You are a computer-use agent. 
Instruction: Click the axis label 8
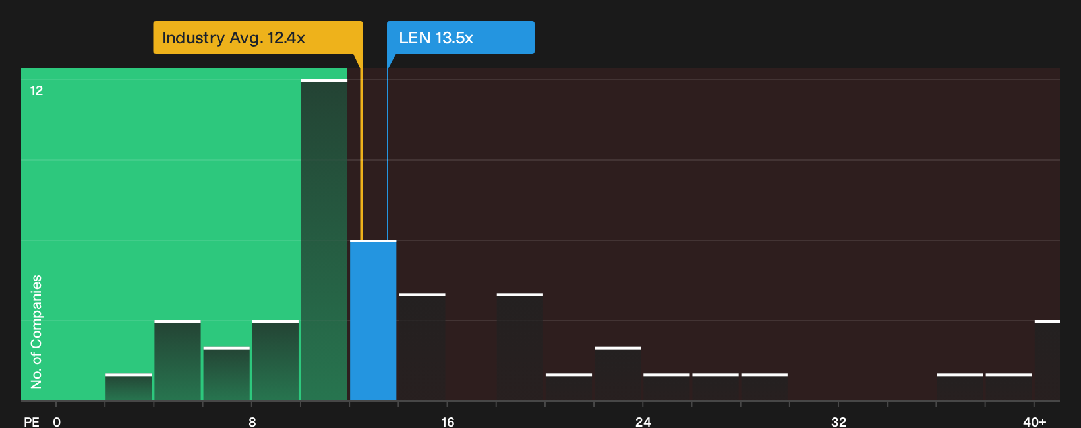(x=252, y=422)
